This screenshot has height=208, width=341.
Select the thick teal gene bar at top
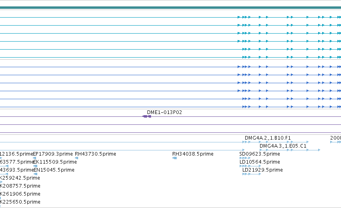(x=171, y=8)
